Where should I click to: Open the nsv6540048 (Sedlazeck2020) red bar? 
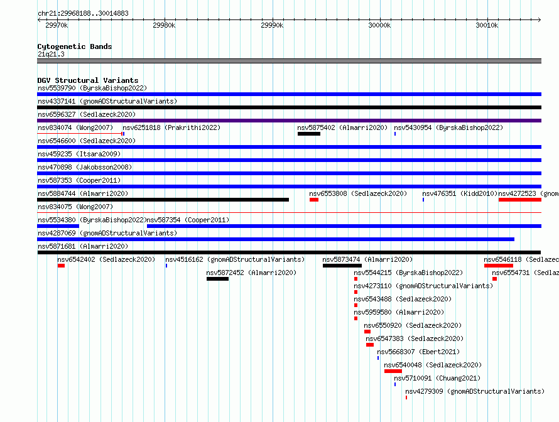[x=393, y=371]
